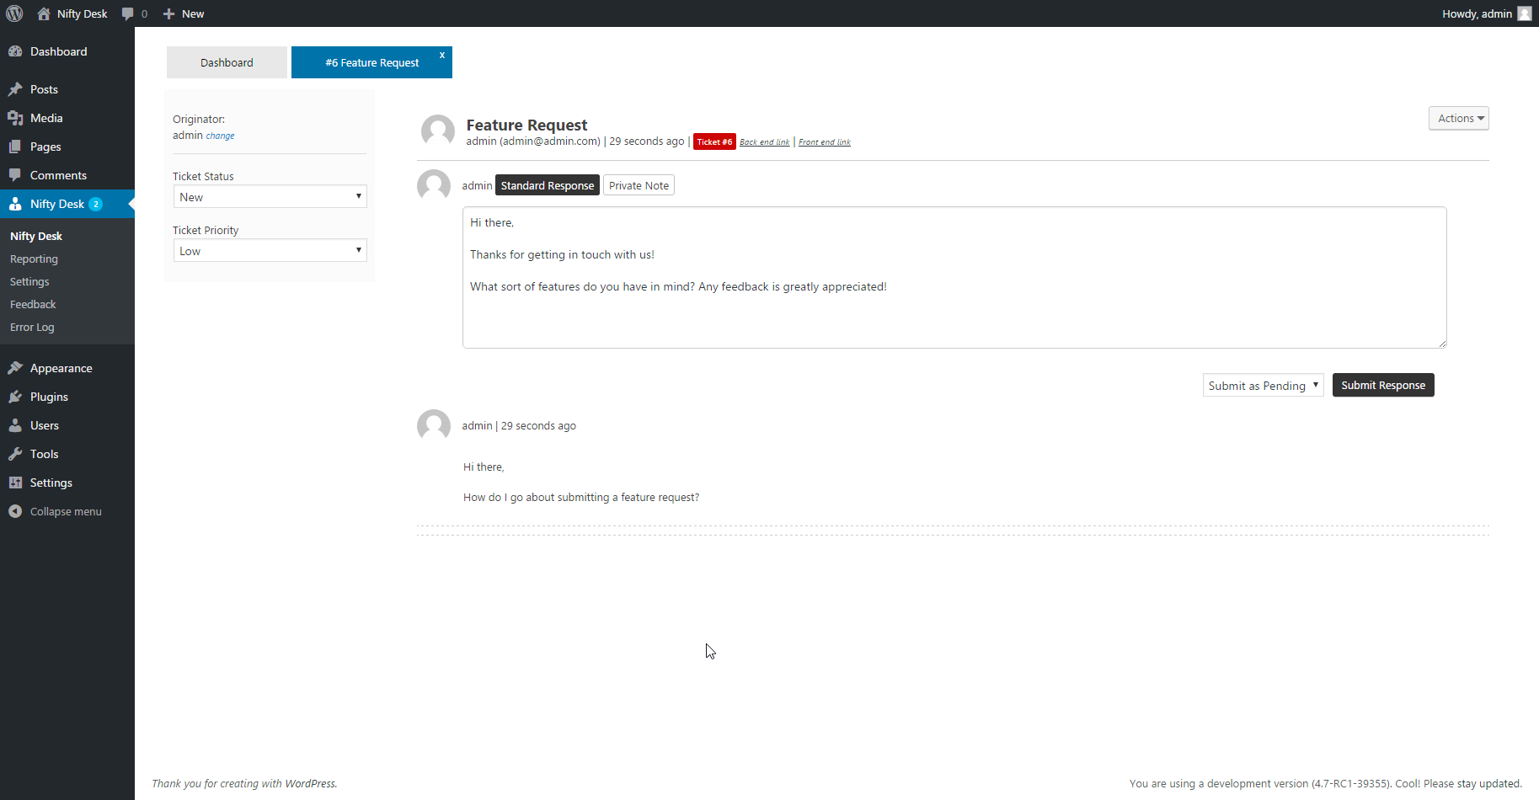Click the Tools wrench icon
The width and height of the screenshot is (1539, 800).
click(15, 454)
